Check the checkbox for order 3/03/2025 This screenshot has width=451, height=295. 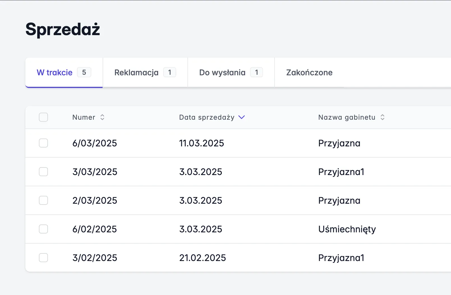click(43, 172)
